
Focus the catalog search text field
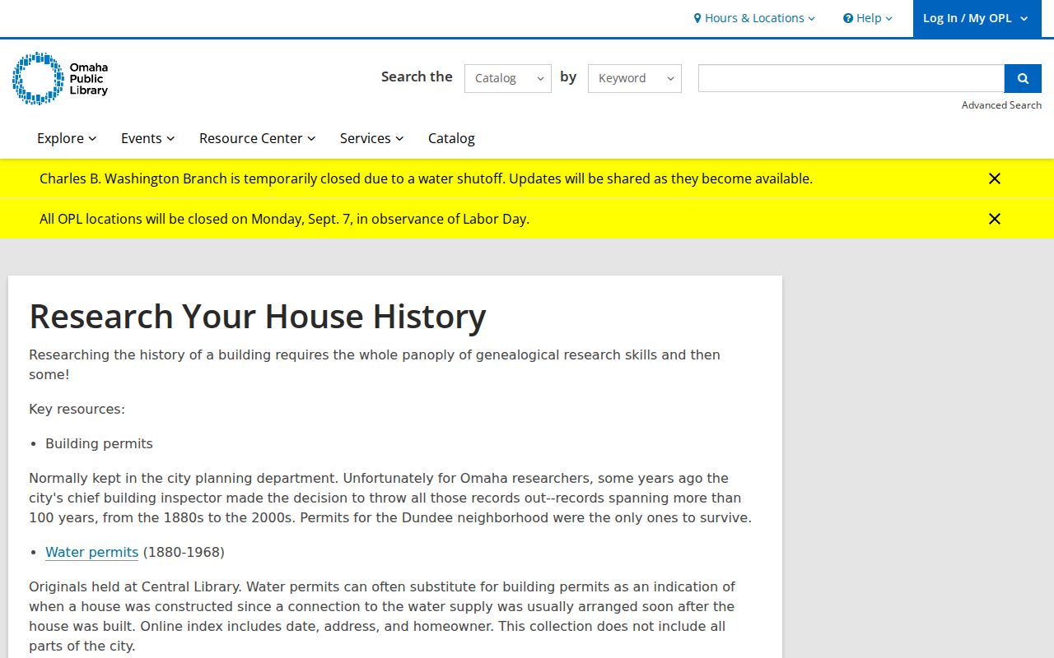[x=851, y=78]
